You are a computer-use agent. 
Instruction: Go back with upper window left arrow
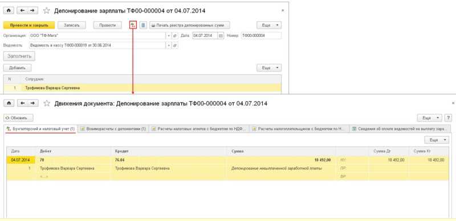(22, 10)
